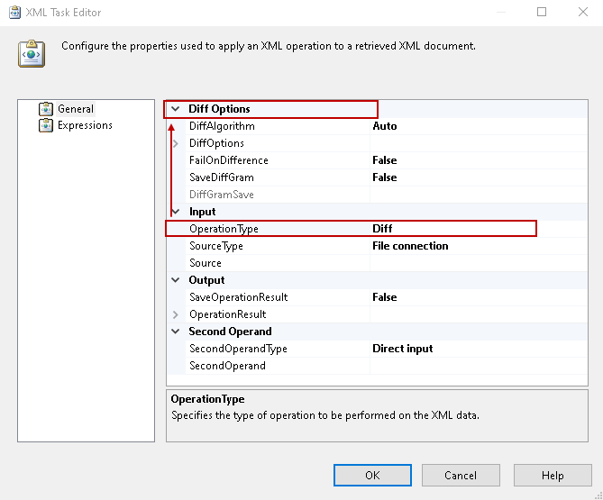Collapse the Diff Options section
The height and width of the screenshot is (500, 603).
176,109
